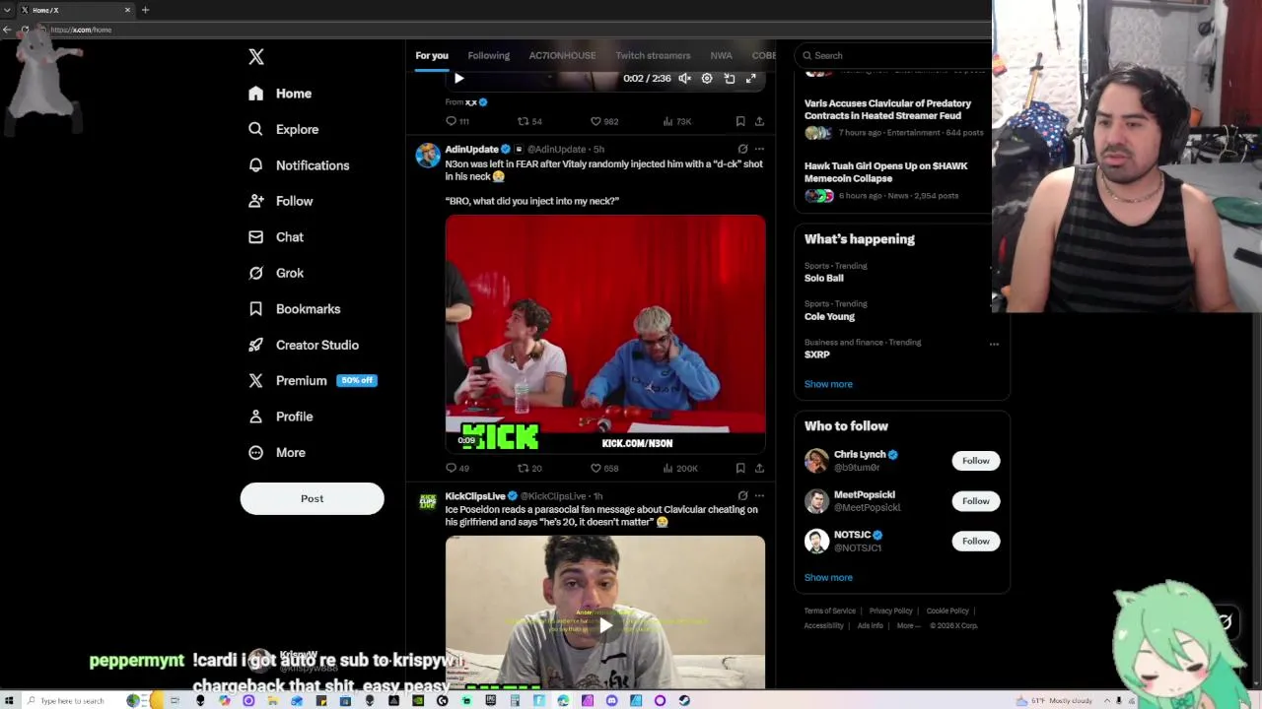1262x709 pixels.
Task: Open a new browser tab with the plus
Action: point(145,10)
